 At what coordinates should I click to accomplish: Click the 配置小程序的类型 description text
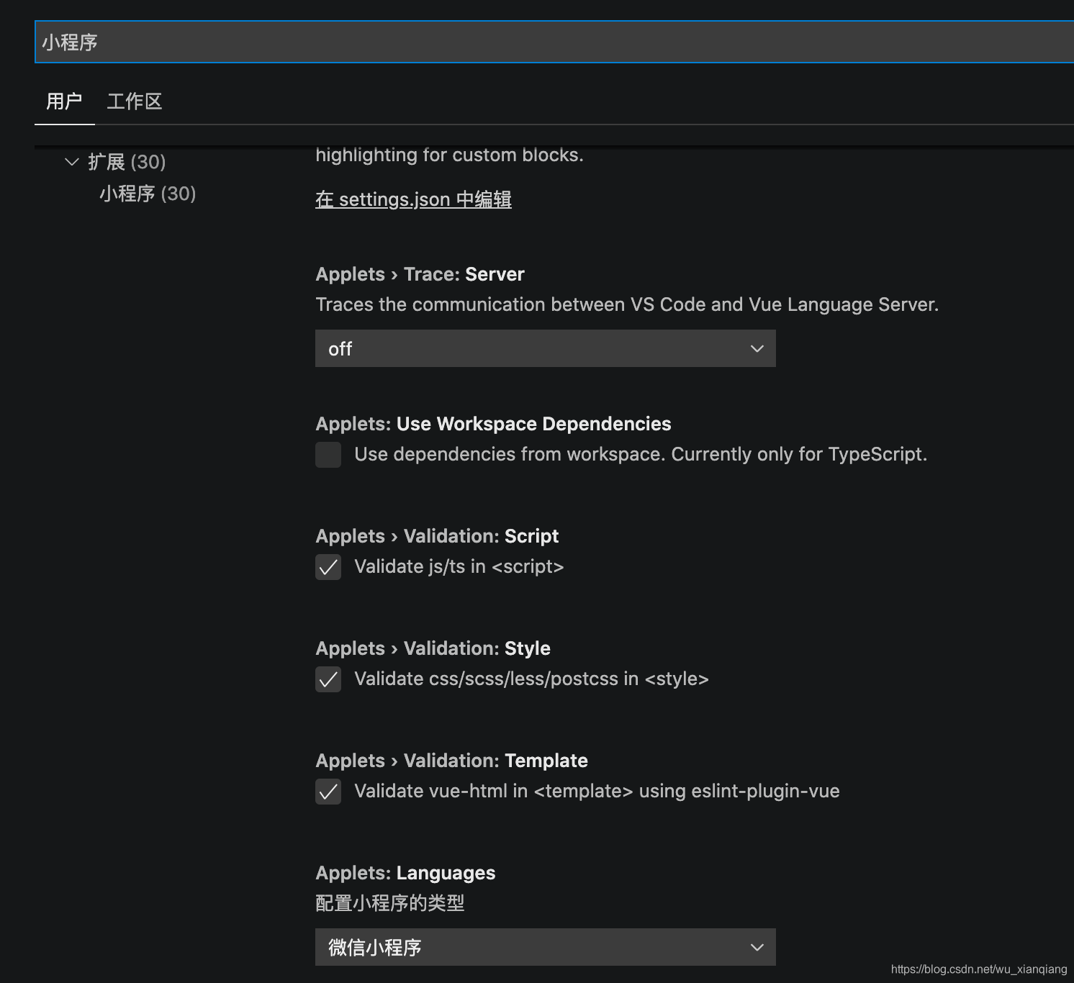389,903
